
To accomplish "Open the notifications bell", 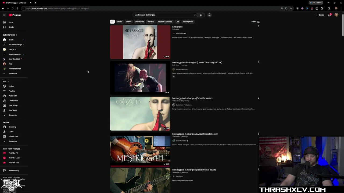I will [x=329, y=15].
